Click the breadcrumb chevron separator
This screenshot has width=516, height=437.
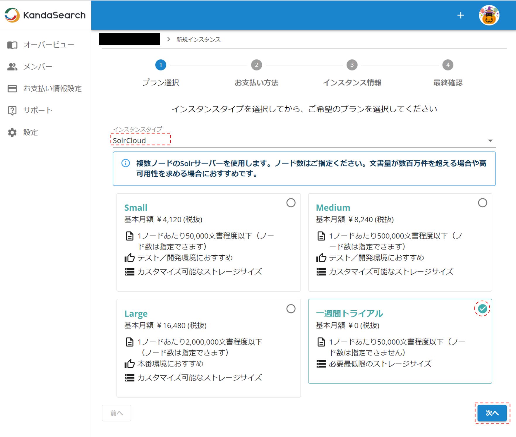169,39
